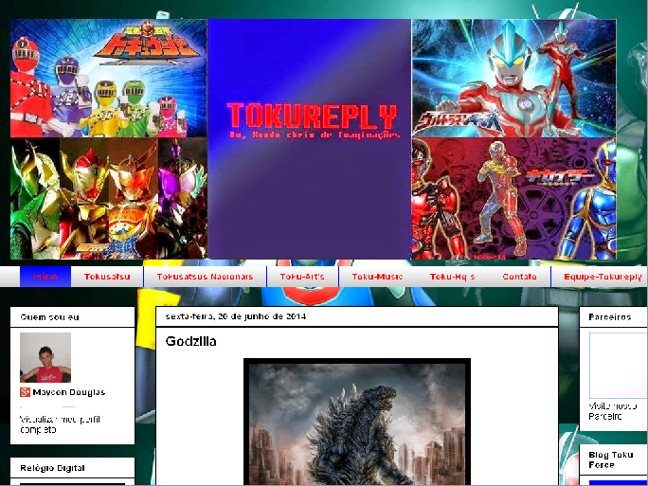Click the Godzilla poster image

[x=357, y=422]
